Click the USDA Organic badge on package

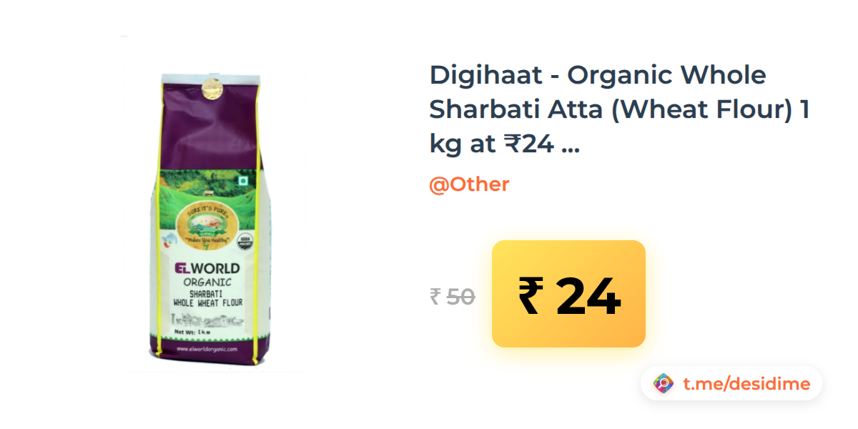click(x=245, y=240)
